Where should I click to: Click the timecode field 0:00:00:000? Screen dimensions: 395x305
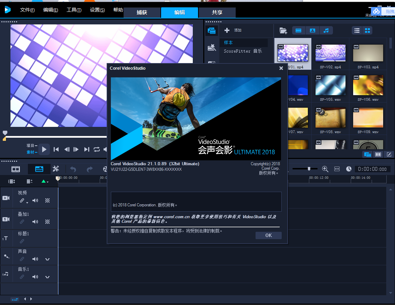coord(372,169)
